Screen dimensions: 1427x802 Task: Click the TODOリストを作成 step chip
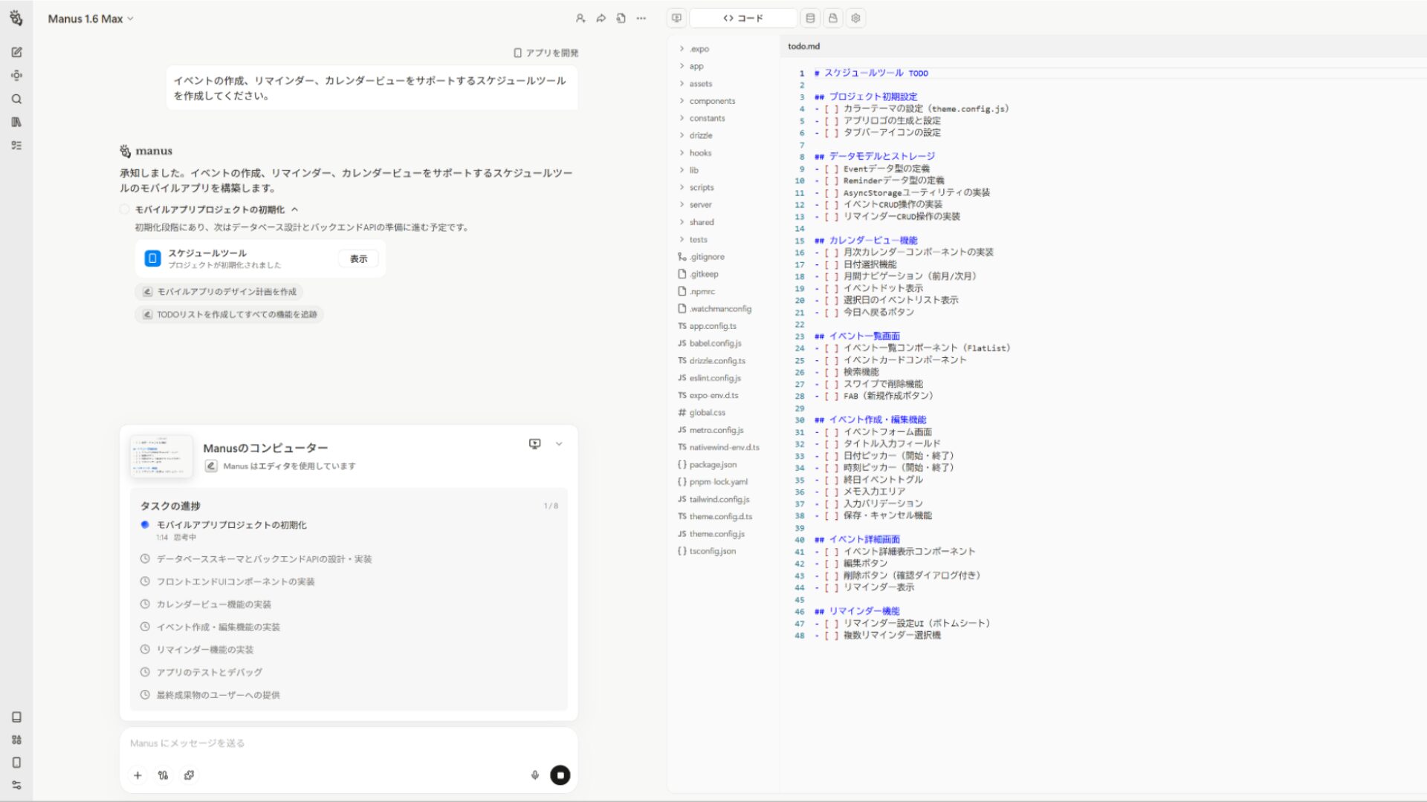[x=230, y=315]
